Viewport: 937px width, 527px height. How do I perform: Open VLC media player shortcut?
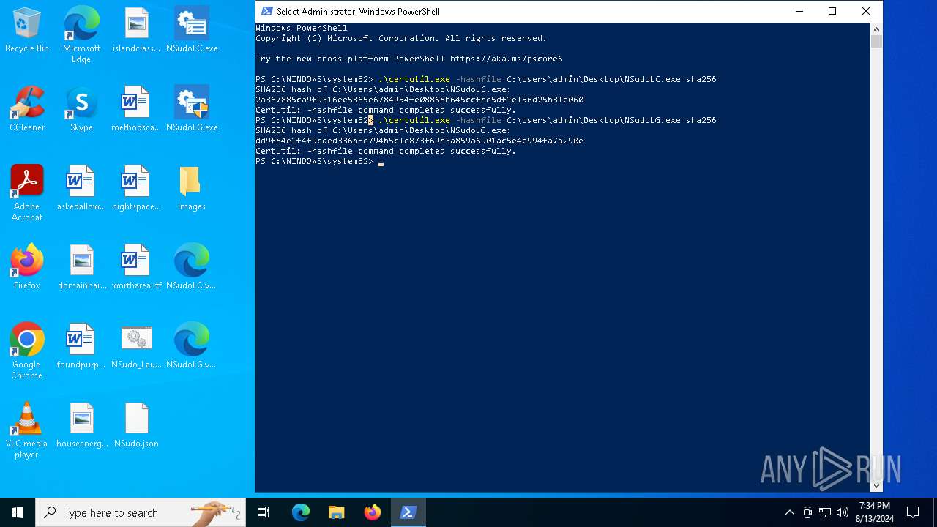[x=27, y=430]
